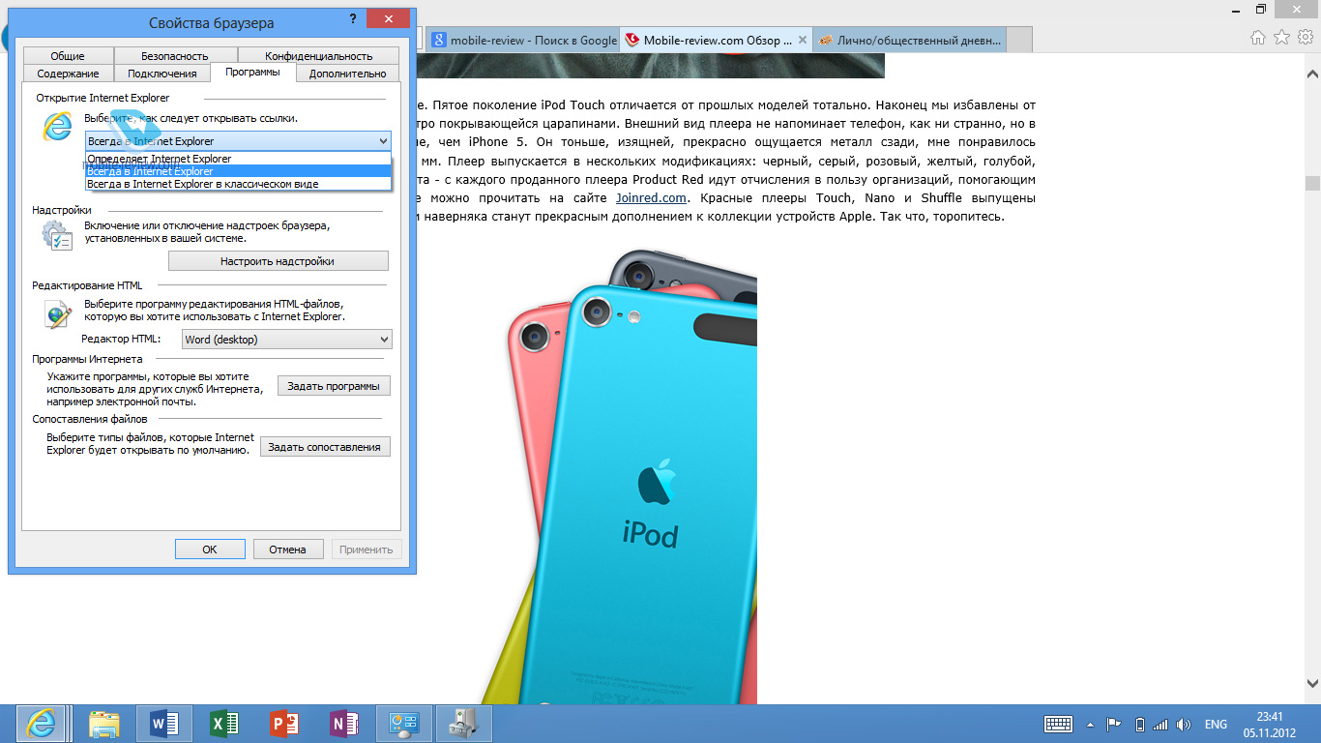The height and width of the screenshot is (743, 1321).
Task: Expand the 'Редактор HTML' Word (desktop) dropdown
Action: (x=287, y=340)
